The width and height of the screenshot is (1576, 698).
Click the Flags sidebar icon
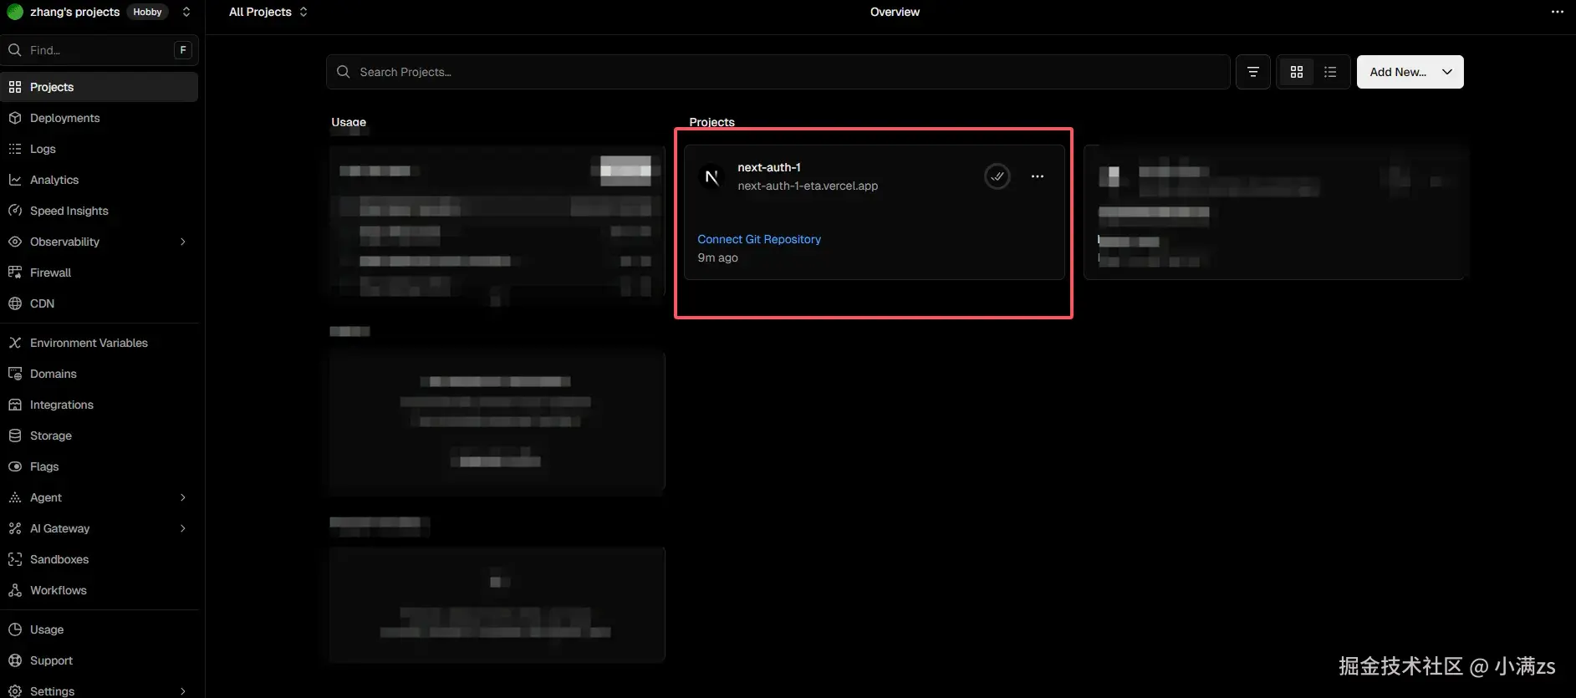15,466
